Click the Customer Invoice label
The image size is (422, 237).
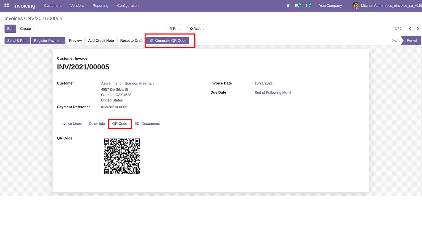[x=72, y=58]
